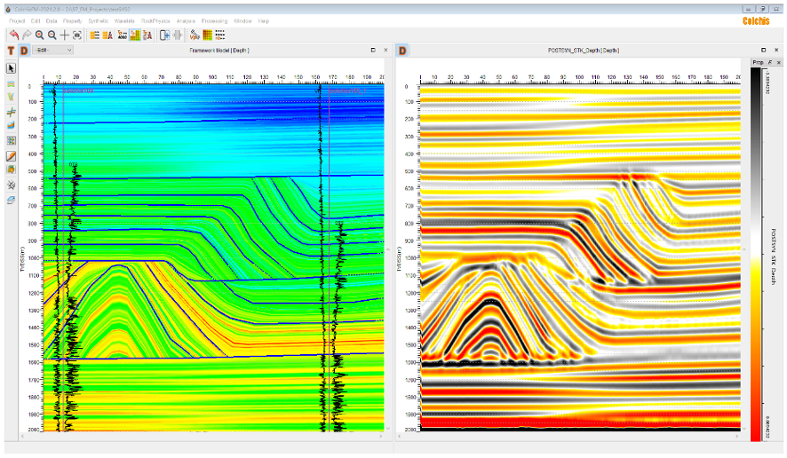Click the zoom out magnifier icon

[52, 35]
